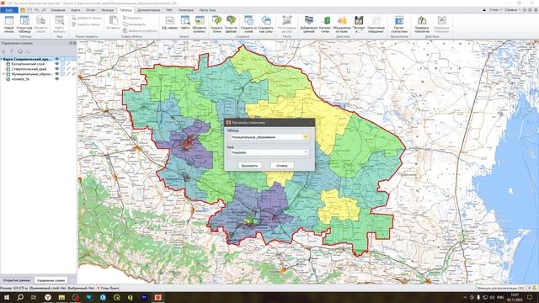Click the open folder icon in quick access toolbar
The width and height of the screenshot is (539, 303).
point(23,10)
